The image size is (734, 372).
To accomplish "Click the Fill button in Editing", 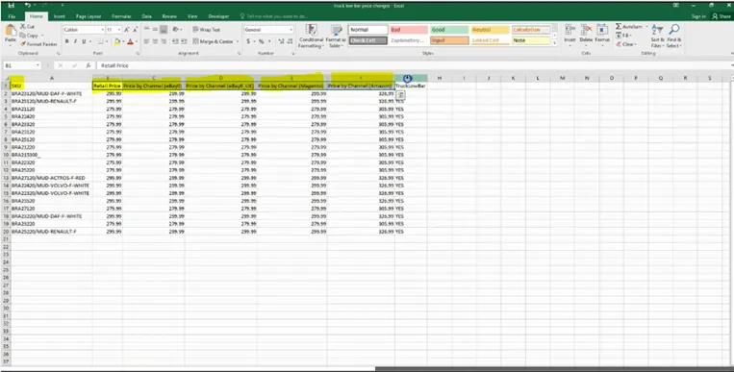I will [624, 36].
